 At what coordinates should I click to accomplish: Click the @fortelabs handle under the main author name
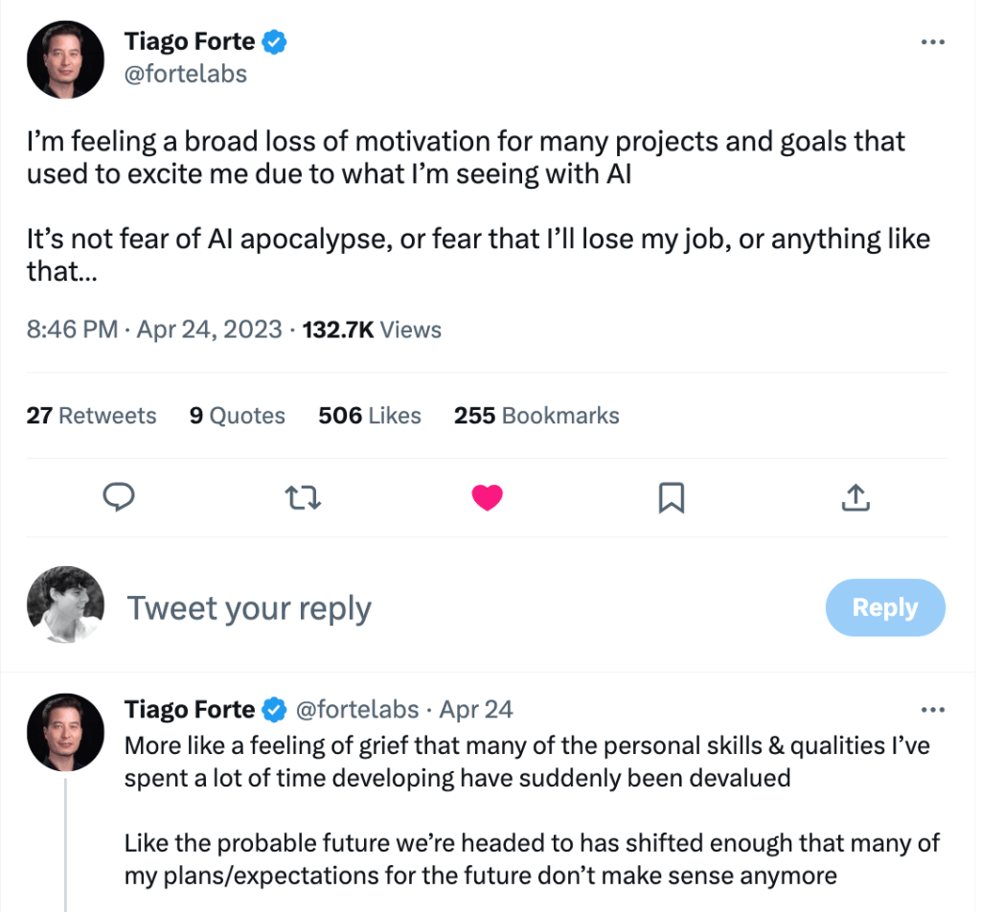pos(186,74)
